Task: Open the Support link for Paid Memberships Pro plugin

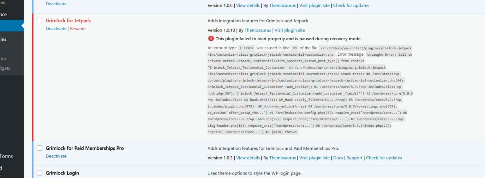Action: [x=354, y=158]
